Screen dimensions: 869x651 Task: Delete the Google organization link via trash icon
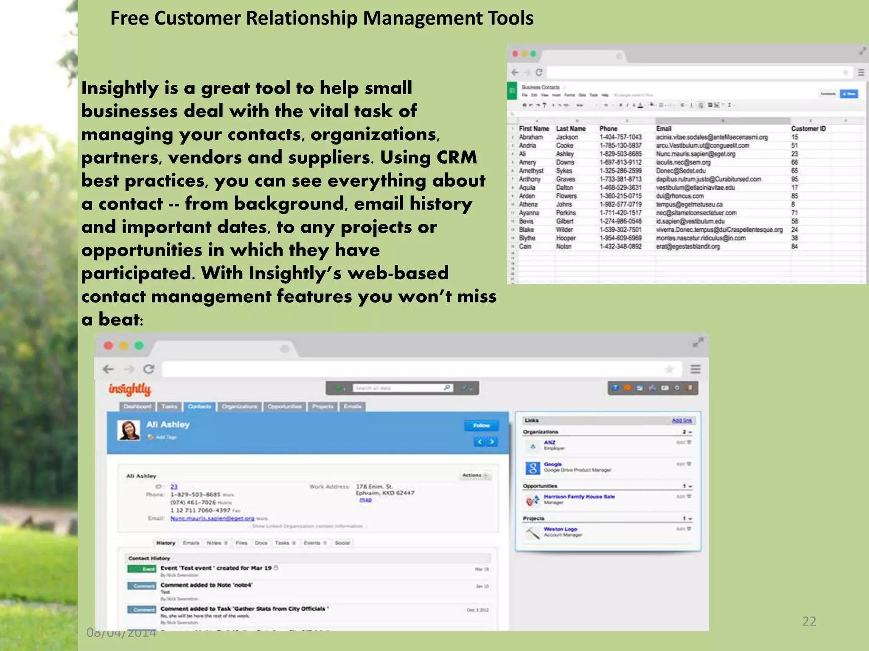[x=689, y=464]
